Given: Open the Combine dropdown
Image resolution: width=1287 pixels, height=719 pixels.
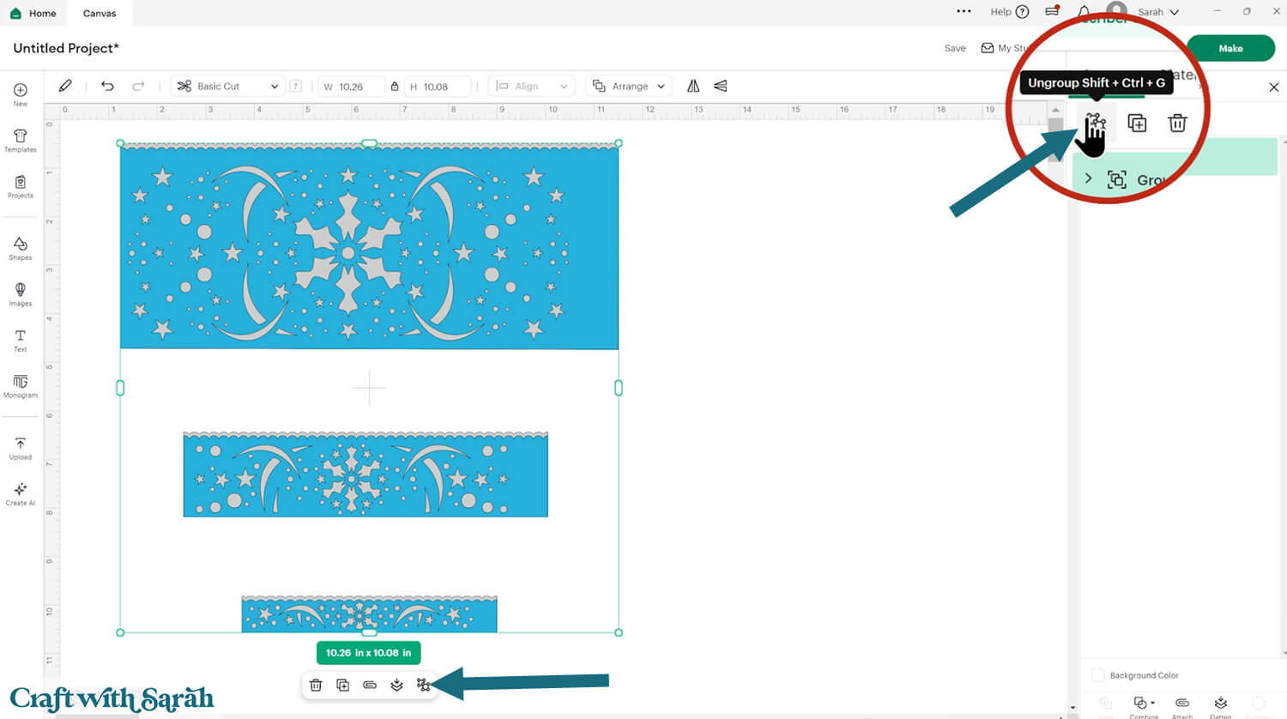Looking at the screenshot, I should pyautogui.click(x=1144, y=706).
